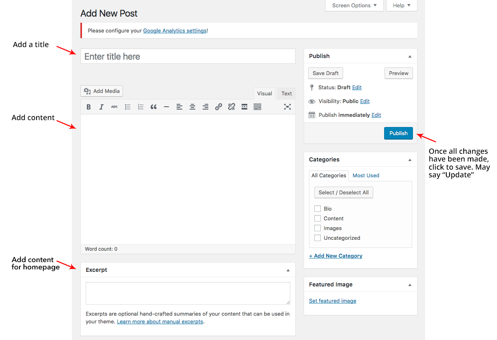Select / Deselect All categories
Viewport: 497px width, 340px height.
(343, 192)
